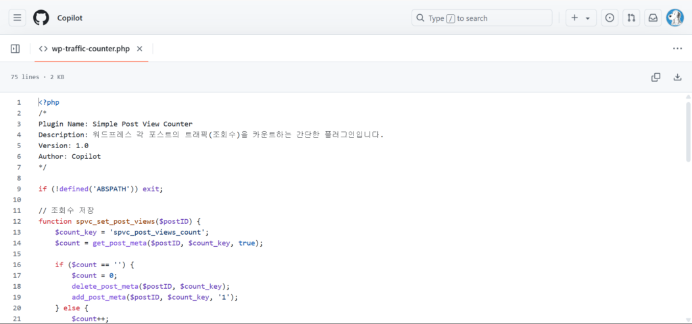Click 'function spvc_set_post_views' declaration
The height and width of the screenshot is (324, 692).
pyautogui.click(x=120, y=221)
